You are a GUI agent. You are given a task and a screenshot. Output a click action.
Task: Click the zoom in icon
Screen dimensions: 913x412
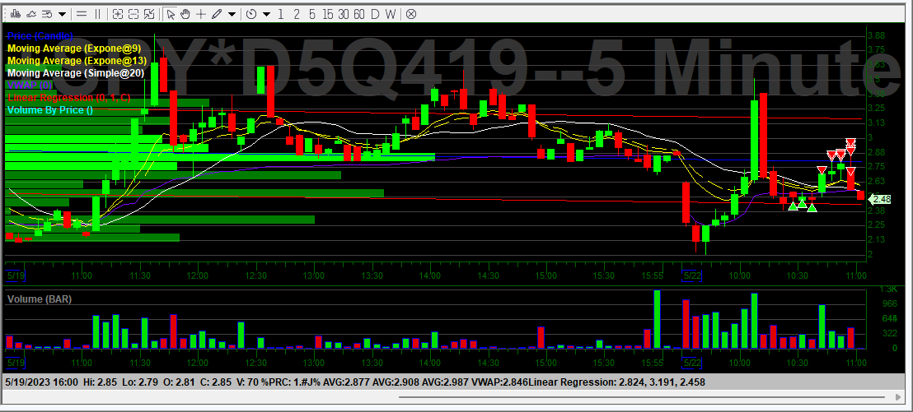pos(118,14)
